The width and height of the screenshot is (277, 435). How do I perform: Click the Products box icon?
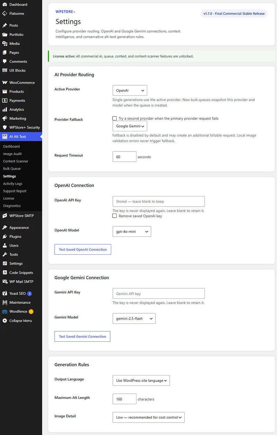(x=5, y=92)
